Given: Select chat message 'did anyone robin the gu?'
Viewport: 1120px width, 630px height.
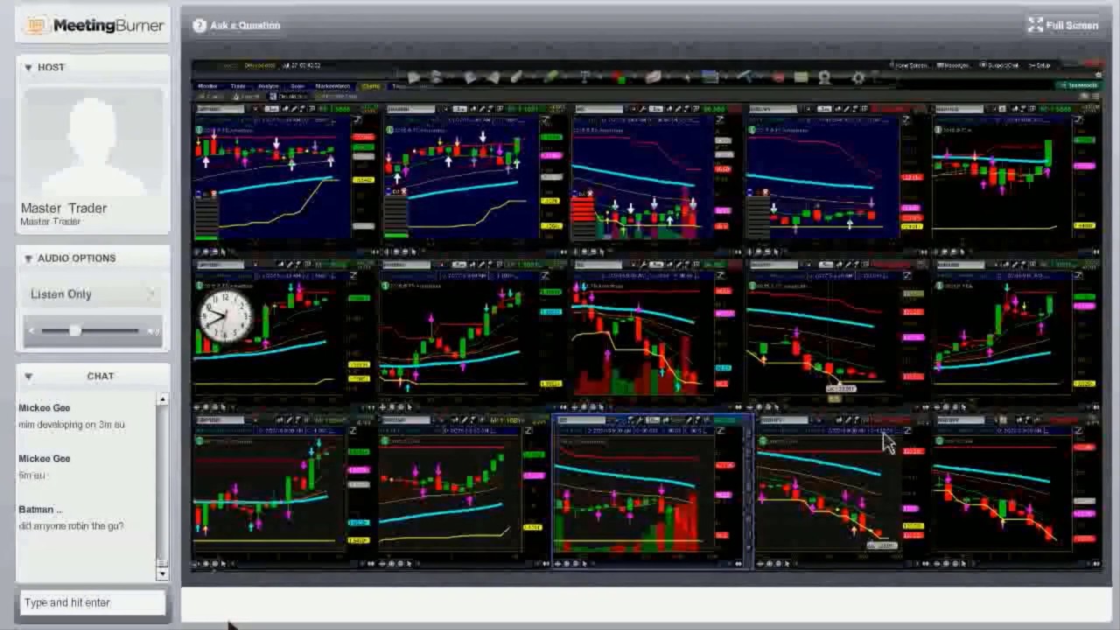Looking at the screenshot, I should point(71,526).
